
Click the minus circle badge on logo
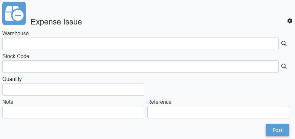[19, 15]
